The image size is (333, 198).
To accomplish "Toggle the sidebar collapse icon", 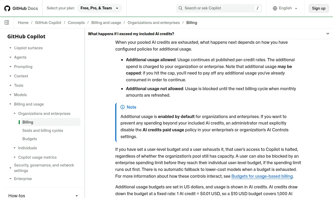I will tap(7, 23).
